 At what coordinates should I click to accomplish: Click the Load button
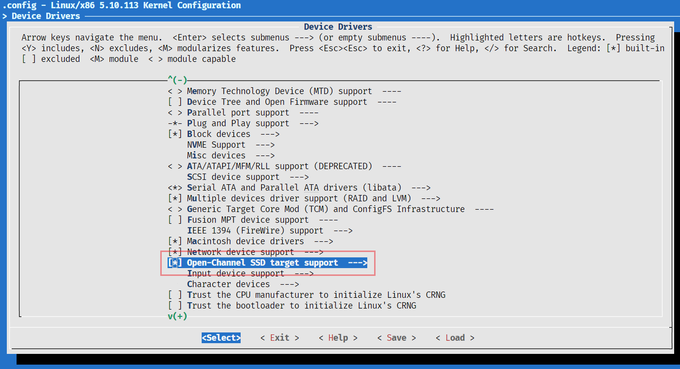(455, 338)
